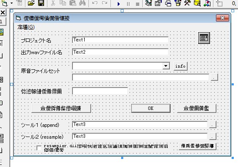
Task: Click the button beside resampler.dll text
Action: (x=197, y=146)
